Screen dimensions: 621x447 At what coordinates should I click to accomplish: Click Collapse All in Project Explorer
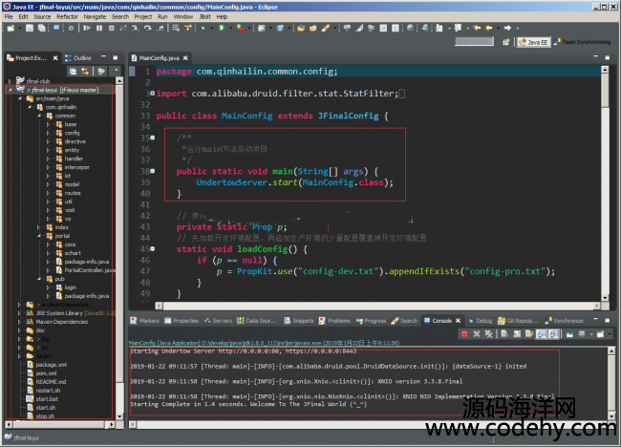pyautogui.click(x=72, y=72)
